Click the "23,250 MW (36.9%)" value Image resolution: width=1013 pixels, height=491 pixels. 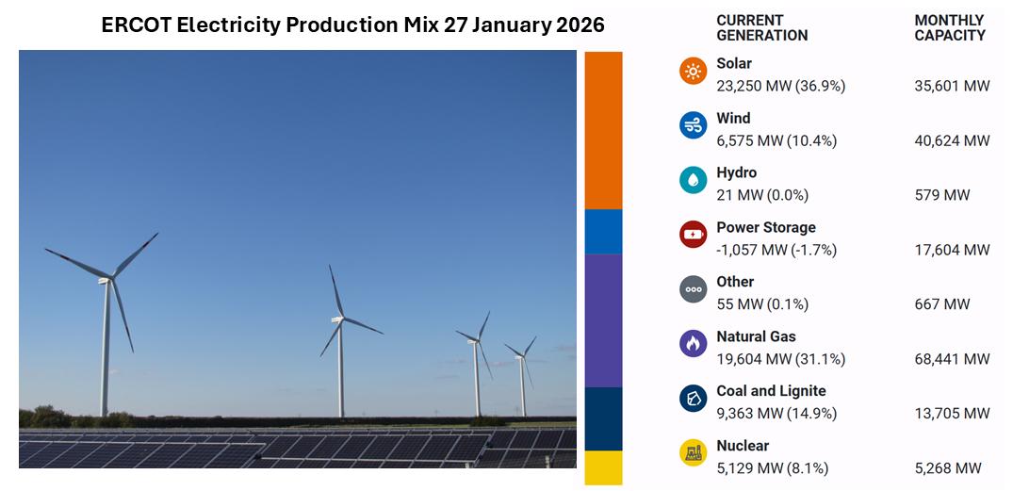coord(780,86)
